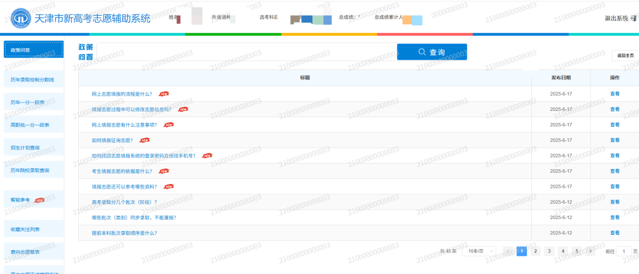Open question 如何找回志愿填报系统的登录密码及修改手机号？
This screenshot has width=639, height=274.
point(144,156)
